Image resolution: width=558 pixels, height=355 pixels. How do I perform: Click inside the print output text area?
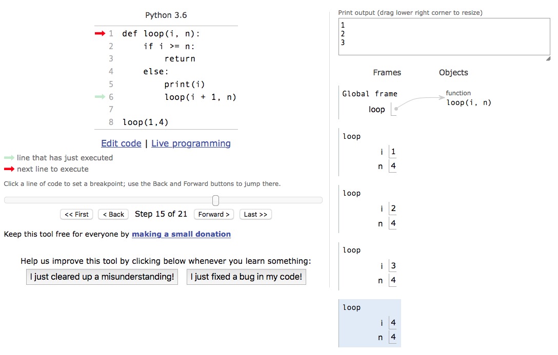coord(444,36)
